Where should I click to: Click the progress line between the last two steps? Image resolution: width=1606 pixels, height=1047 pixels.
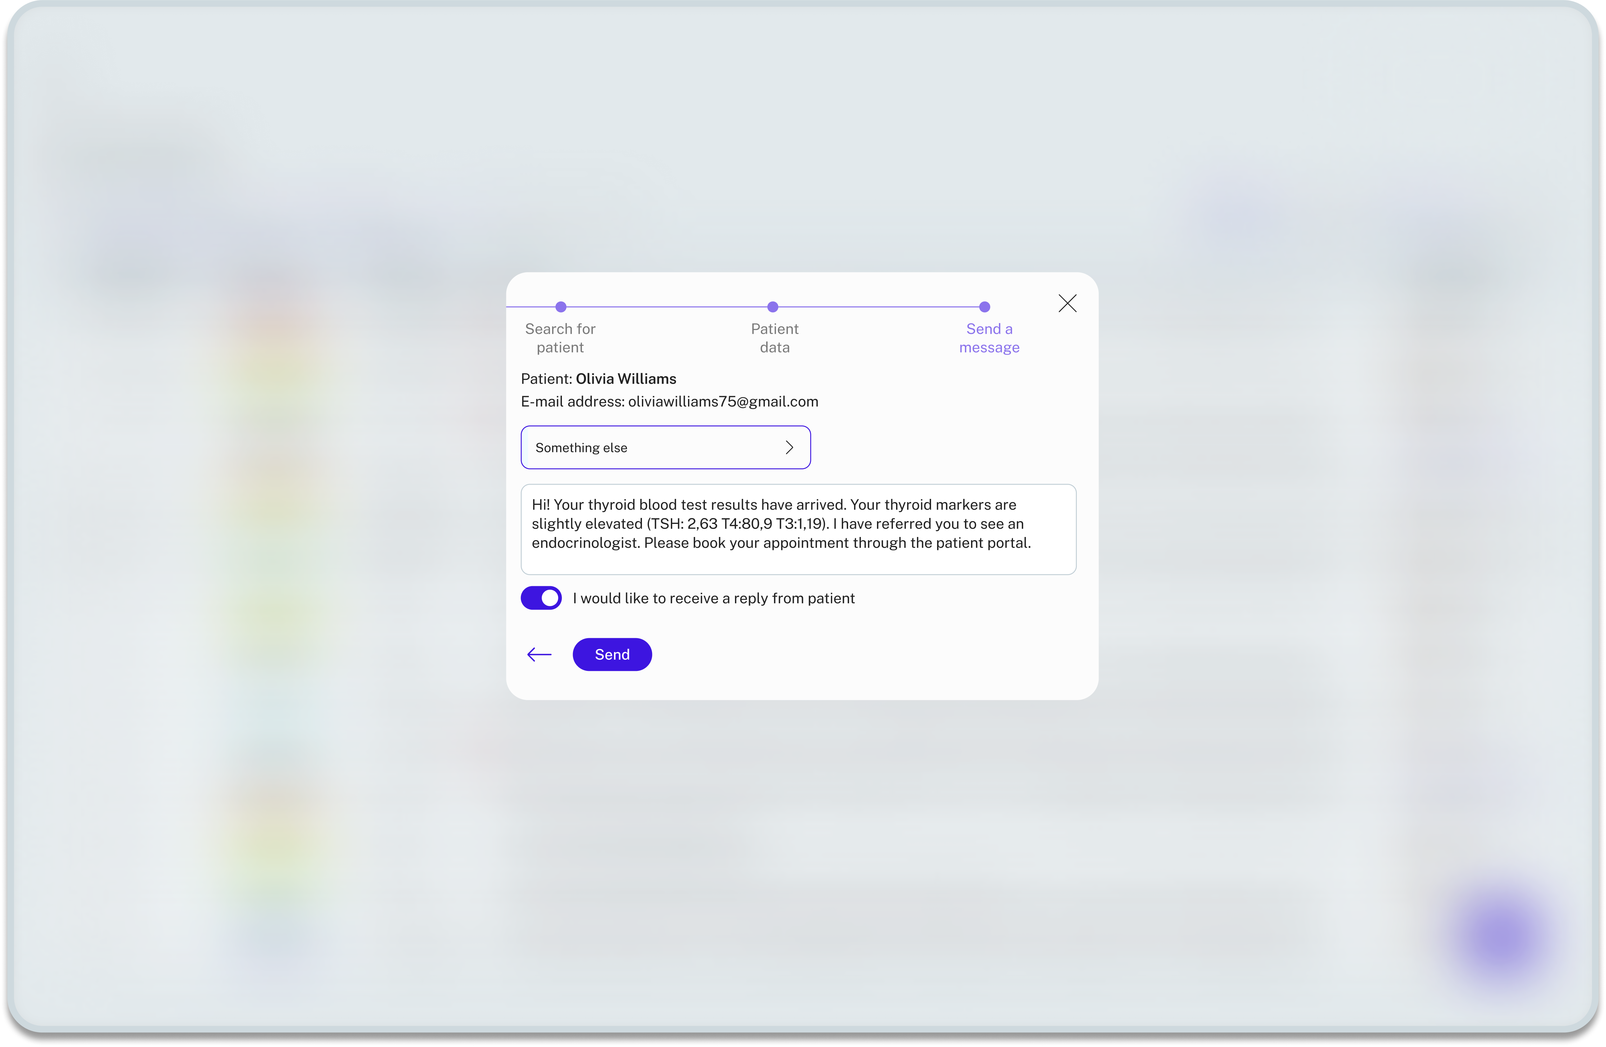[x=879, y=307]
